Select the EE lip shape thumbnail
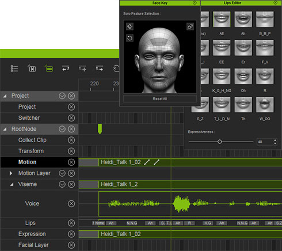The image size is (282, 251). coord(222,48)
